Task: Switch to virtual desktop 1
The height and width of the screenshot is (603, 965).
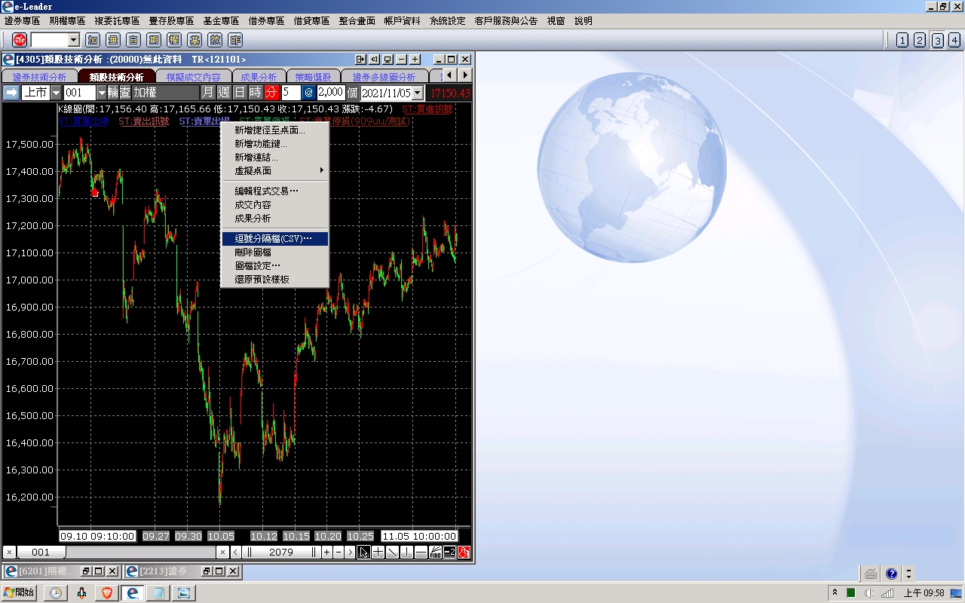Action: click(x=902, y=40)
